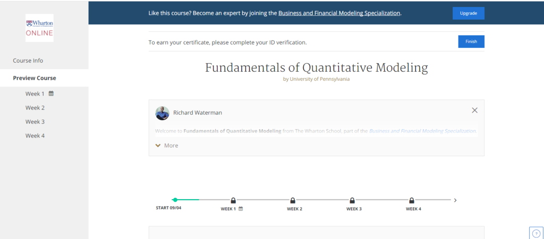
Task: Open Business and Financial Modeling Specialization banner link
Action: pos(339,13)
